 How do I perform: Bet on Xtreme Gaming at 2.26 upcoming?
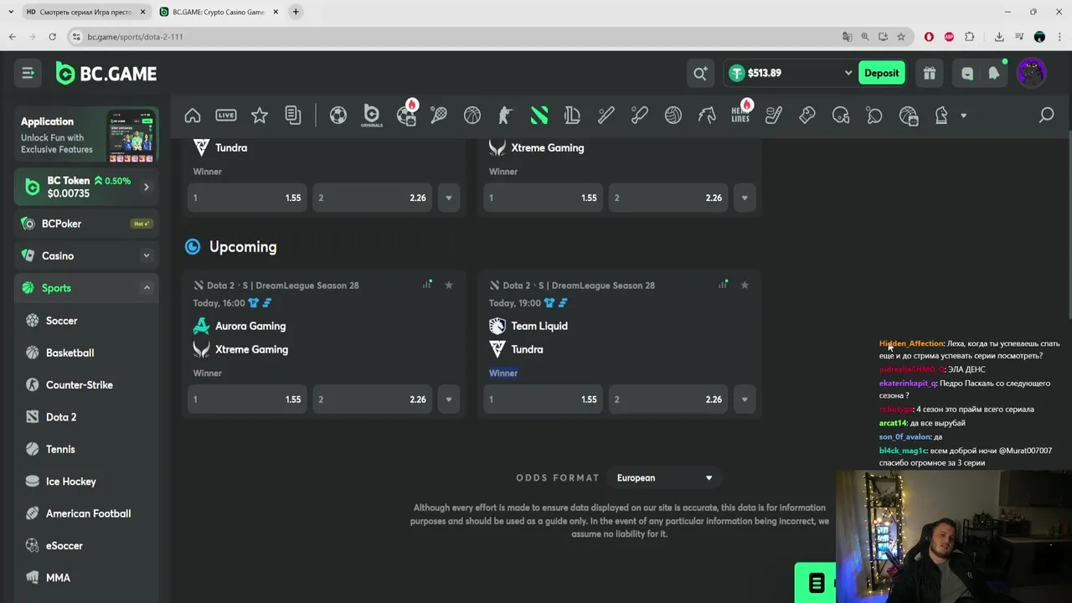pyautogui.click(x=372, y=399)
